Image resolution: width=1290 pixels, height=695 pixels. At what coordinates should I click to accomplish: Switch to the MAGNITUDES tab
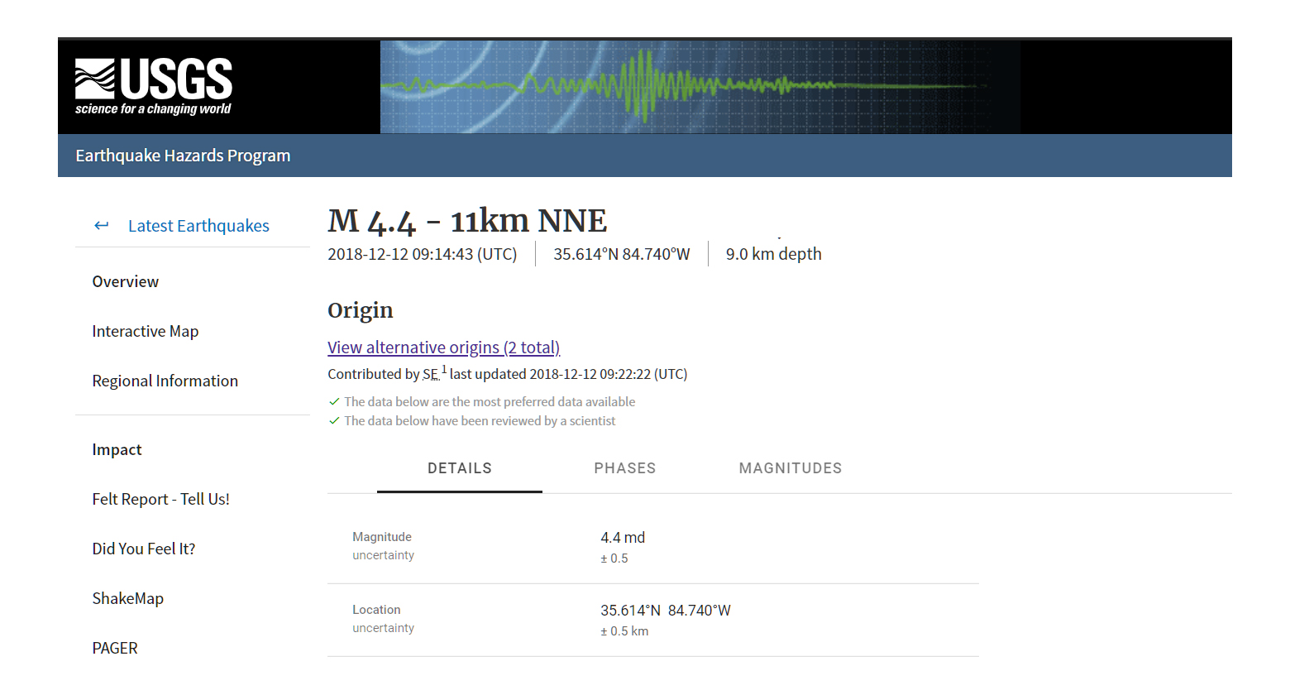[x=791, y=468]
